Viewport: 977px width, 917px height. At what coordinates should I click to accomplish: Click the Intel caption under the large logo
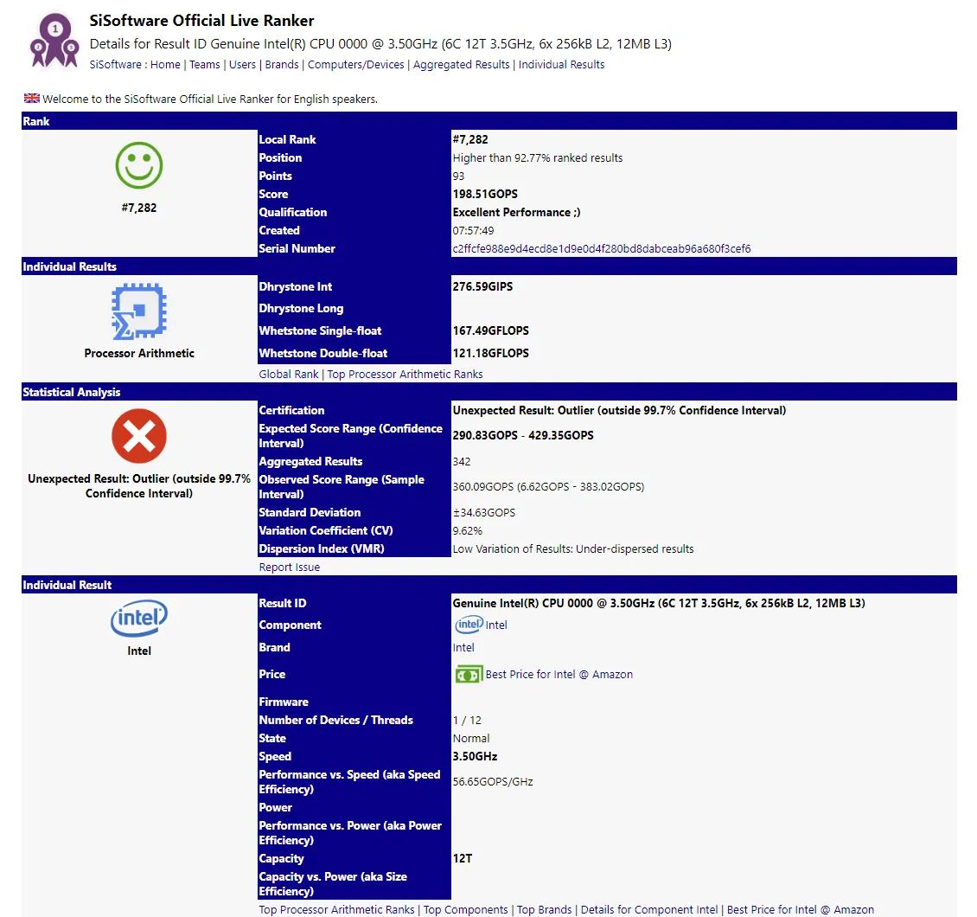139,651
